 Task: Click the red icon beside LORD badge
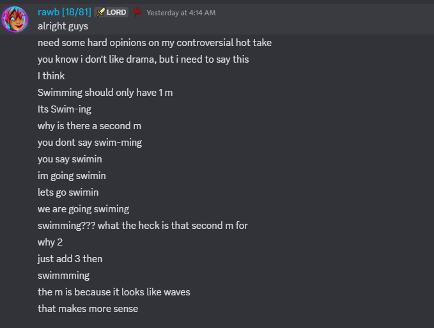[137, 12]
